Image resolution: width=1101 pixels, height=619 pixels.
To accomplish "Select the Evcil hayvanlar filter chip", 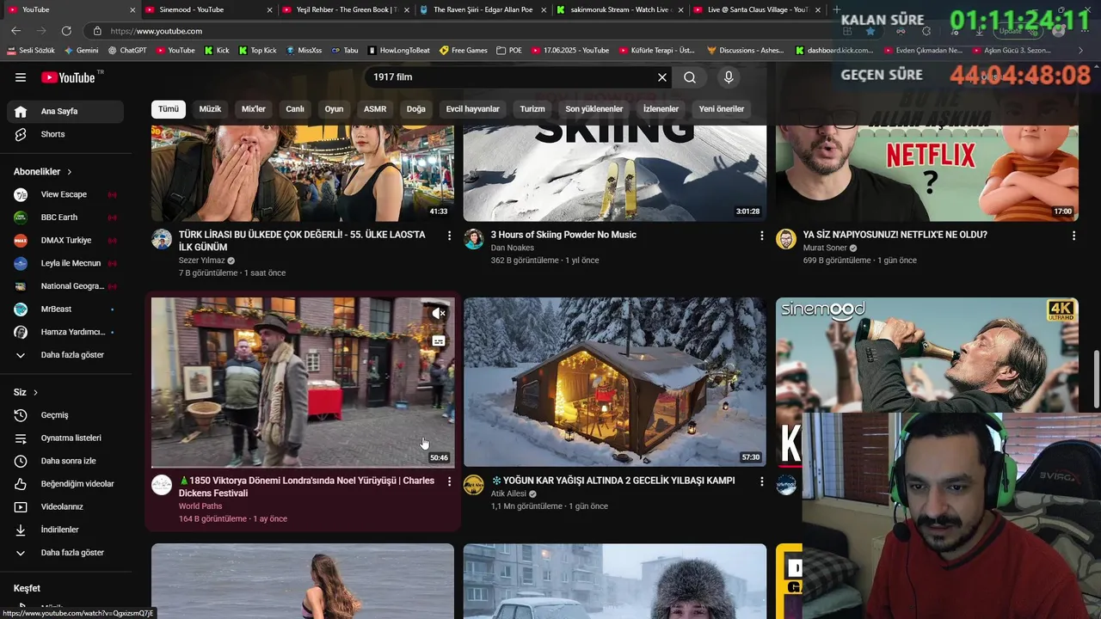I will click(x=473, y=109).
